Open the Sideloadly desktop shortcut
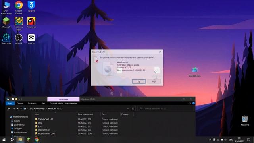Image resolution: width=254 pixels, height=143 pixels. coord(6,39)
